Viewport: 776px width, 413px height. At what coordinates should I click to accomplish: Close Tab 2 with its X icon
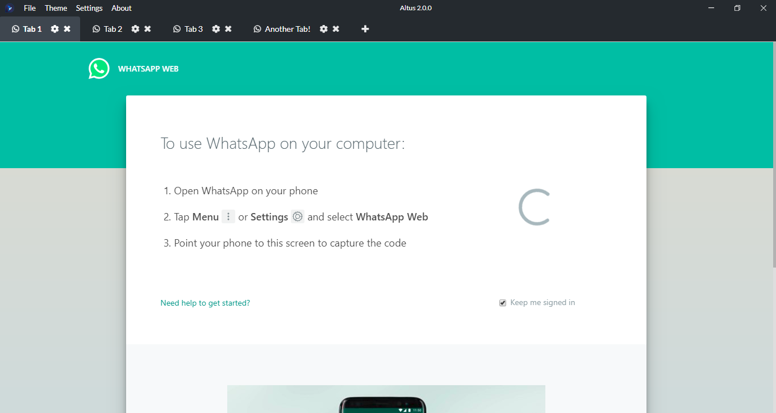[x=148, y=29]
